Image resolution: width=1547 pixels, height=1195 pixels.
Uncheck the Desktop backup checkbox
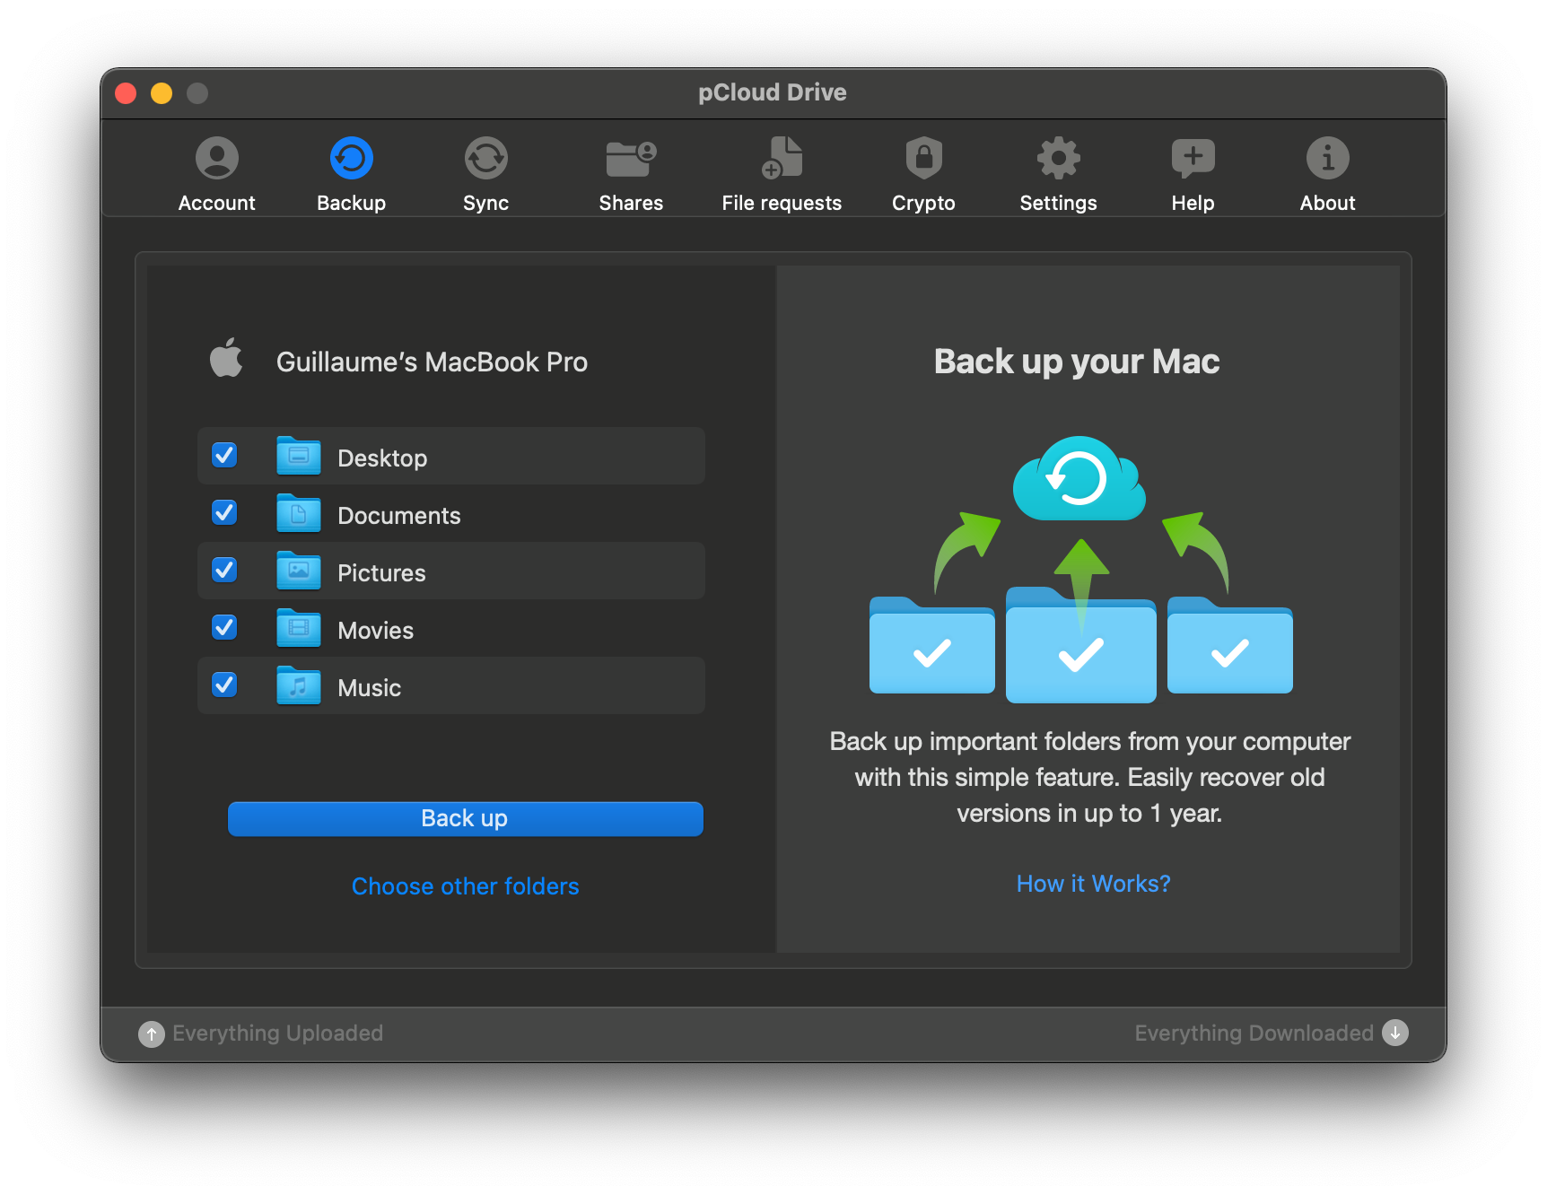[x=224, y=455]
